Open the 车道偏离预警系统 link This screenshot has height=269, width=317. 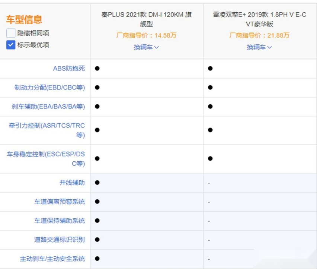[60, 202]
